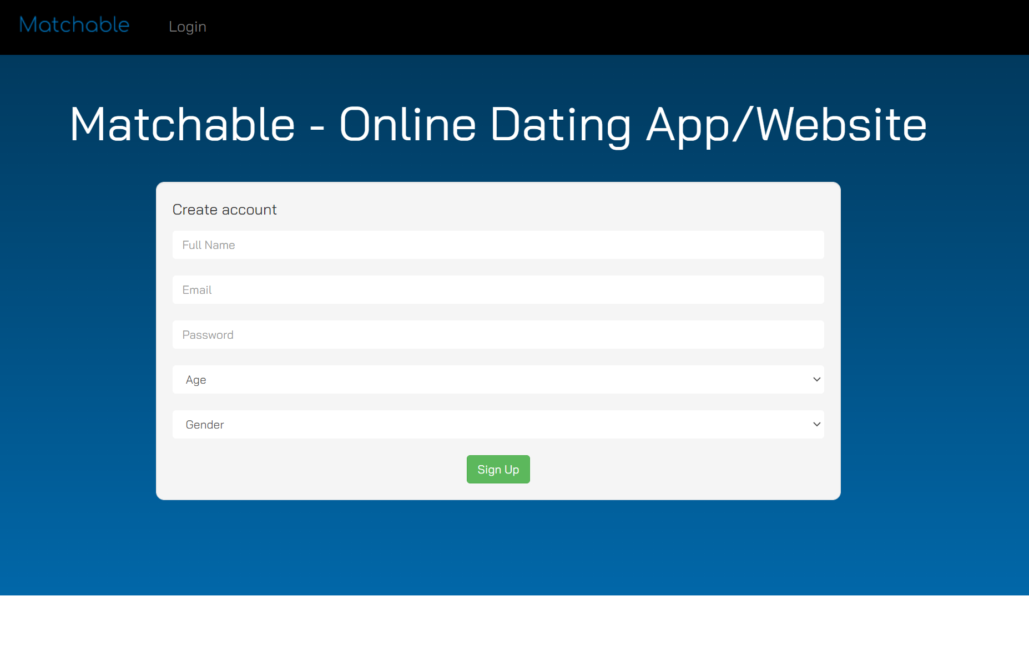Expand the Age selection list
The width and height of the screenshot is (1029, 647).
(498, 379)
